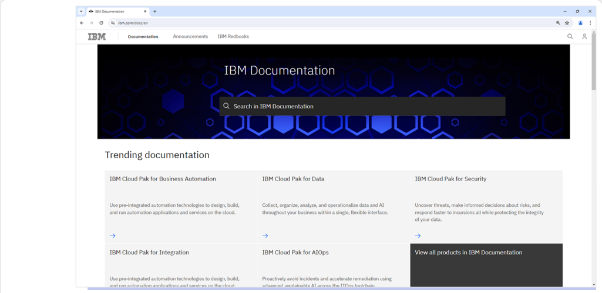The height and width of the screenshot is (293, 602).
Task: Bookmark this page with the star icon
Action: pos(567,23)
